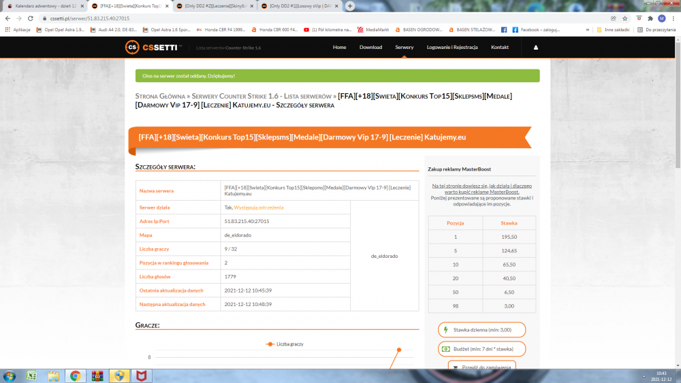Open File Explorer from the taskbar
The image size is (681, 383).
53,376
